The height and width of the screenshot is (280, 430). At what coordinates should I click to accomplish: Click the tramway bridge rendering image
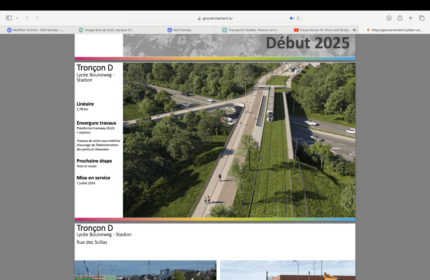tap(239, 140)
